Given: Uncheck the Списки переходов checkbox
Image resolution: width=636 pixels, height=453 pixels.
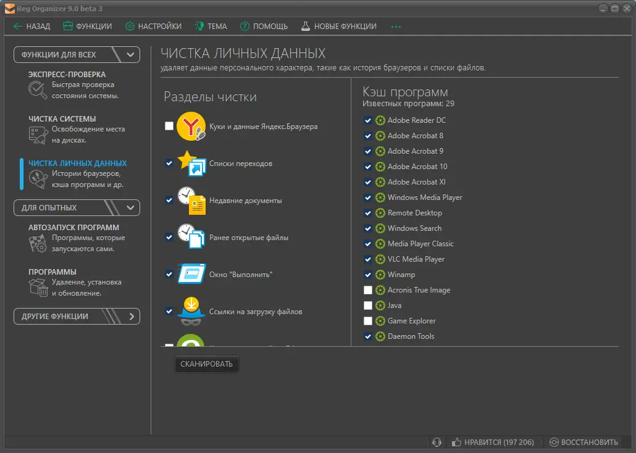Looking at the screenshot, I should coord(169,163).
